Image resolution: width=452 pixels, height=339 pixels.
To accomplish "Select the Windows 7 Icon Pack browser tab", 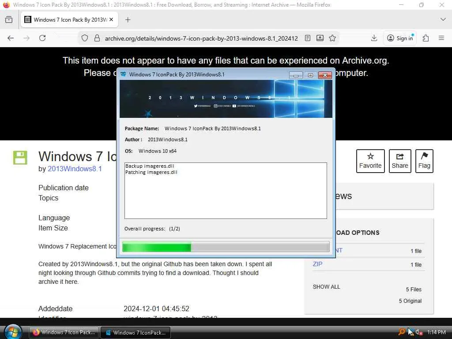I will (x=69, y=19).
